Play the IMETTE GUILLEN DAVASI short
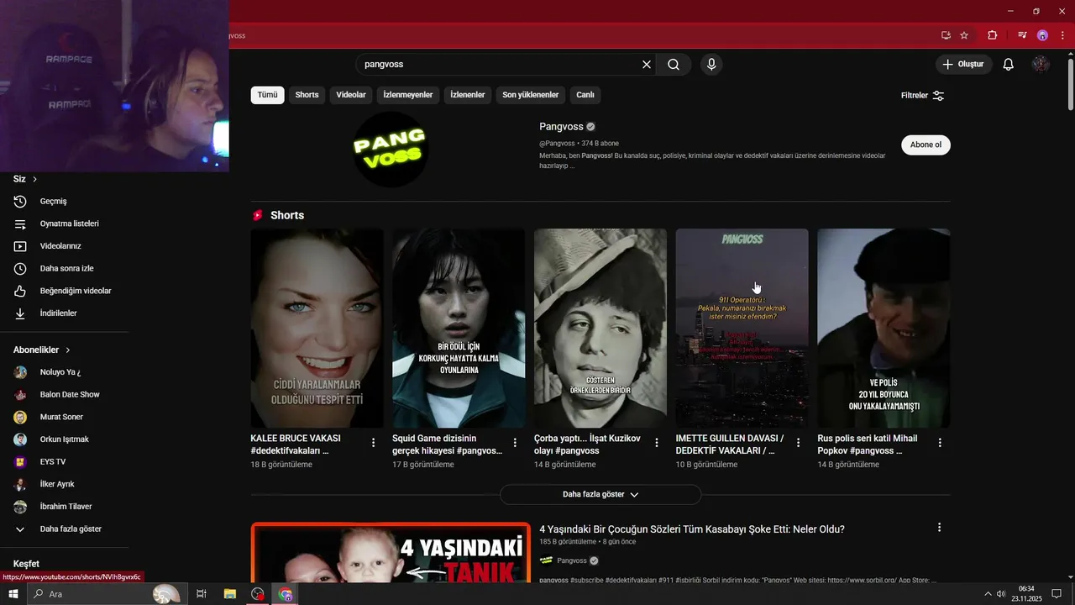1075x605 pixels. click(x=742, y=329)
